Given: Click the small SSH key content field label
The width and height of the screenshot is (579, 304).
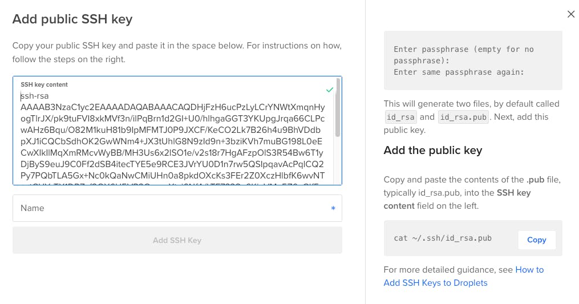Looking at the screenshot, I should [x=44, y=84].
